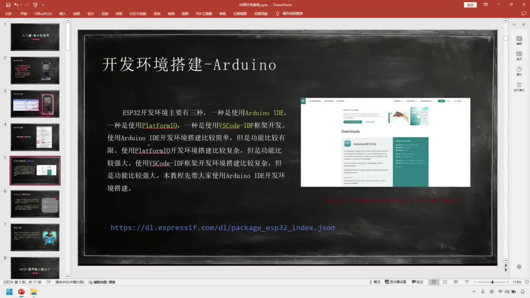530x298 pixels.
Task: Click the PlatformIO underlined text in first line
Action: (x=160, y=125)
